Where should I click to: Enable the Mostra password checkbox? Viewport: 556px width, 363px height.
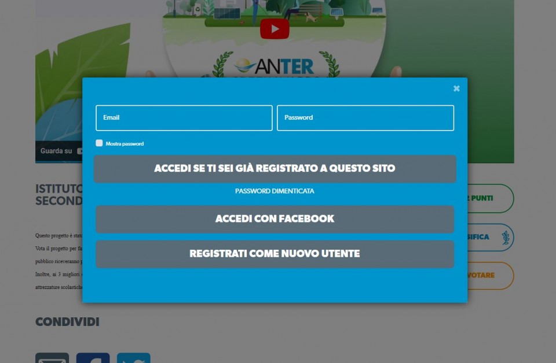[x=99, y=143]
